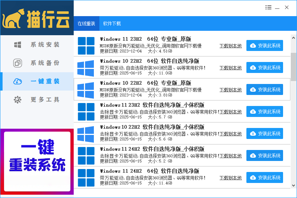Open 更多工具 gear menu item
The height and width of the screenshot is (198, 297).
pos(37,100)
